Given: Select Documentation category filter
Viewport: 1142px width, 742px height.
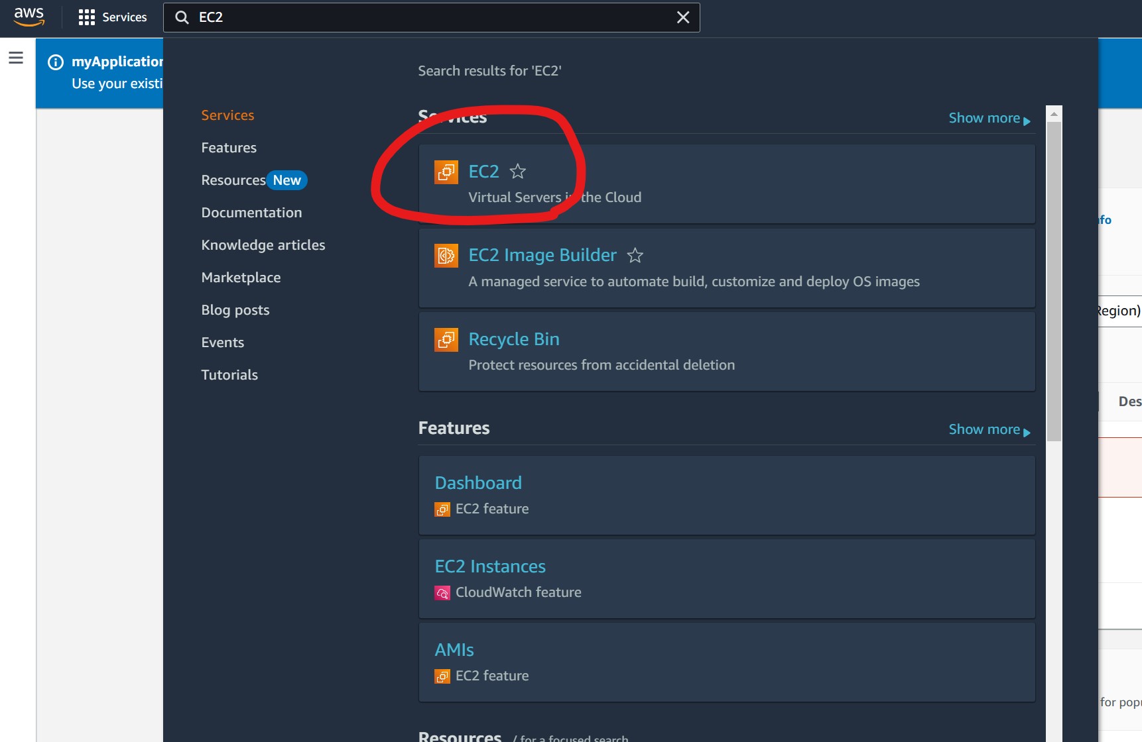Looking at the screenshot, I should click(x=251, y=213).
